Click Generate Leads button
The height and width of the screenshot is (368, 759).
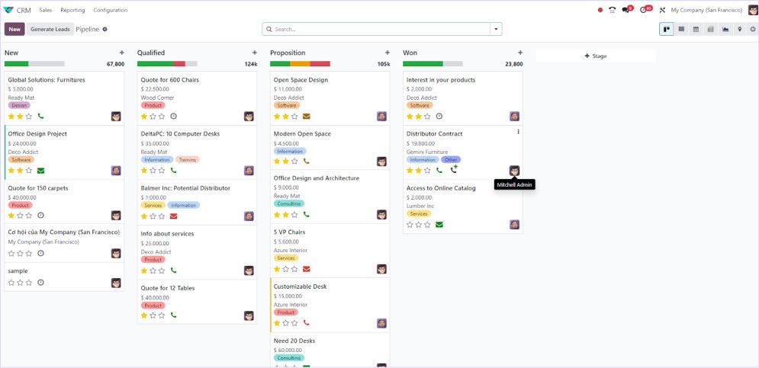point(50,29)
